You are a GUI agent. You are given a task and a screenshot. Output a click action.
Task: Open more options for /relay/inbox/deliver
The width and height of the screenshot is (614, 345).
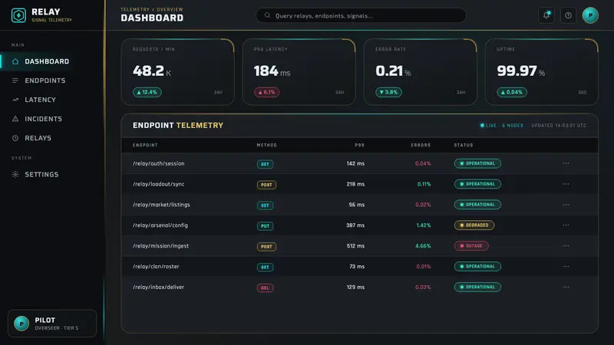pyautogui.click(x=566, y=287)
